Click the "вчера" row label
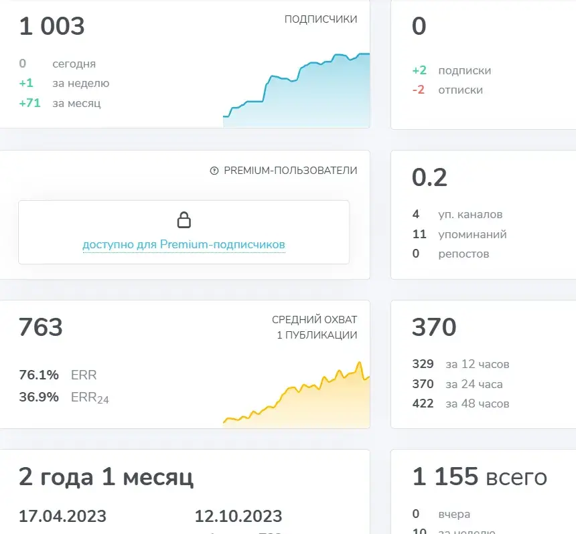The width and height of the screenshot is (576, 534). [x=454, y=514]
